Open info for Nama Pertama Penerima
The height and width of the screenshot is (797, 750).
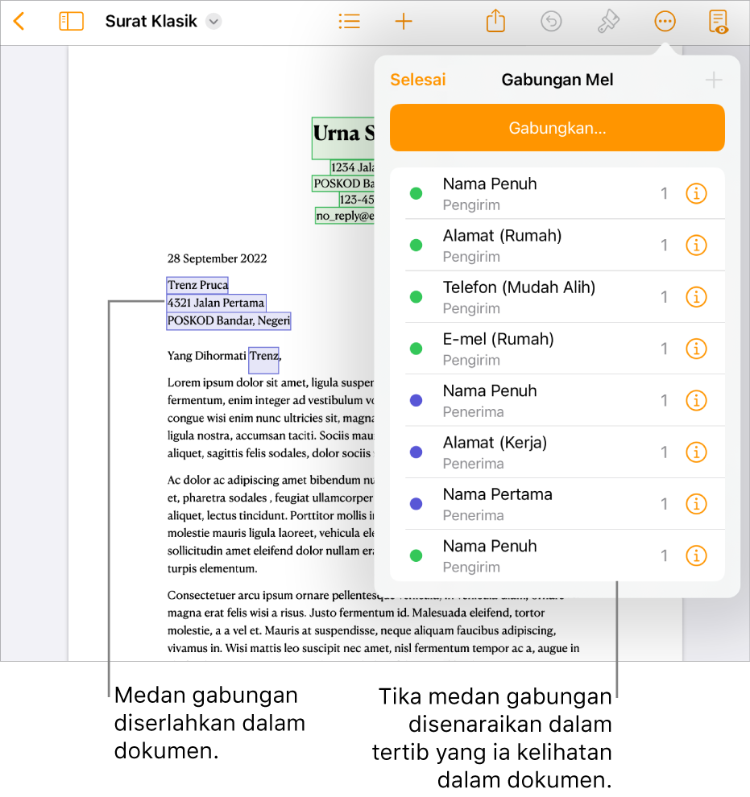coord(696,504)
